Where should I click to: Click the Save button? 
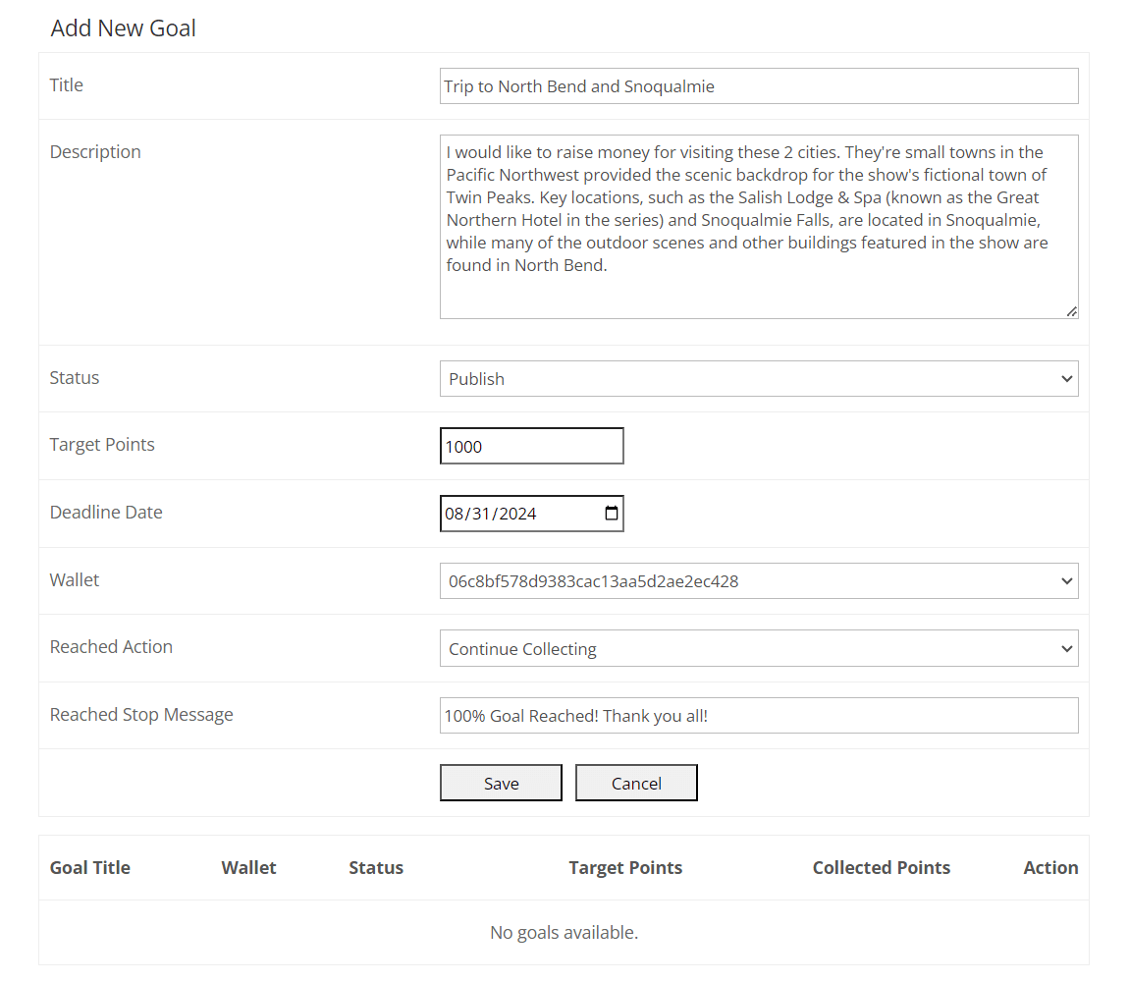pos(501,784)
